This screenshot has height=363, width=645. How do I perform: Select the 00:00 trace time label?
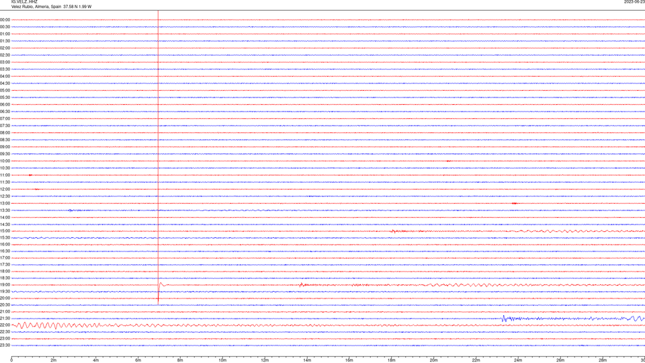(x=5, y=19)
